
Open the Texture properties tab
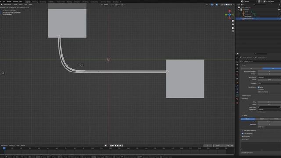tap(237, 103)
